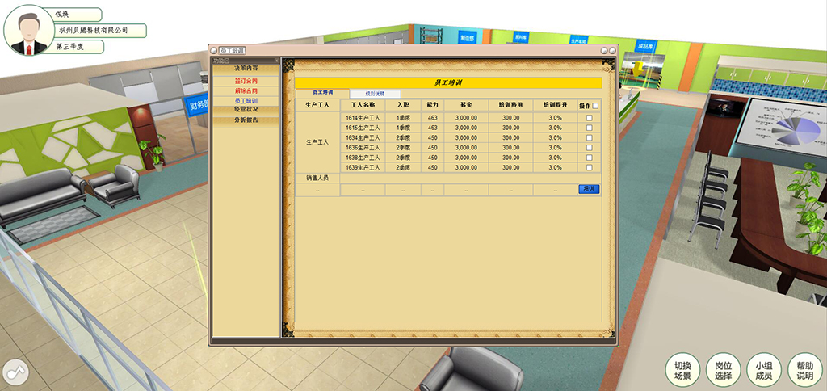
Task: Tick the select-all checkbox beside 操作
Action: point(595,105)
